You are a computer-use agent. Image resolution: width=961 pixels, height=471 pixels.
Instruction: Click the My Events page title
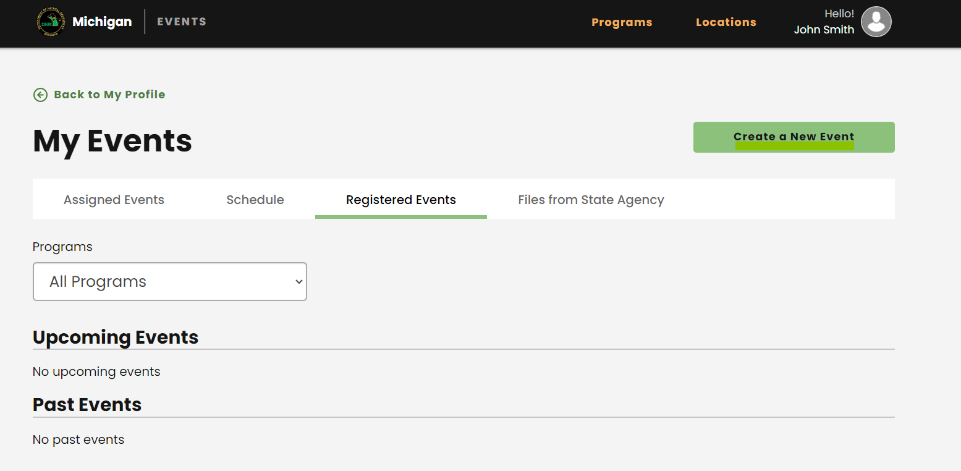112,141
